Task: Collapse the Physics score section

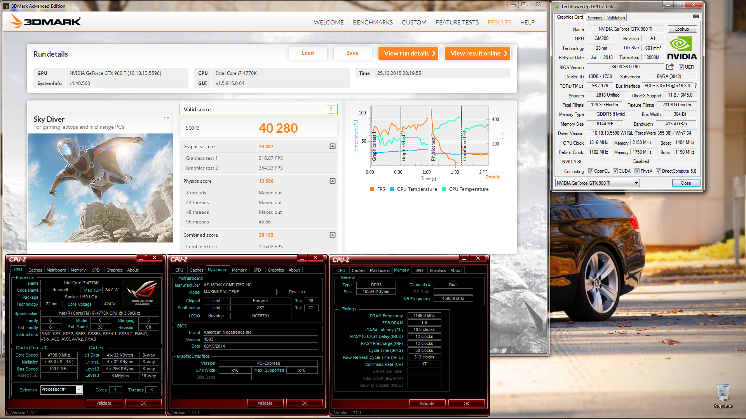Action: (333, 181)
